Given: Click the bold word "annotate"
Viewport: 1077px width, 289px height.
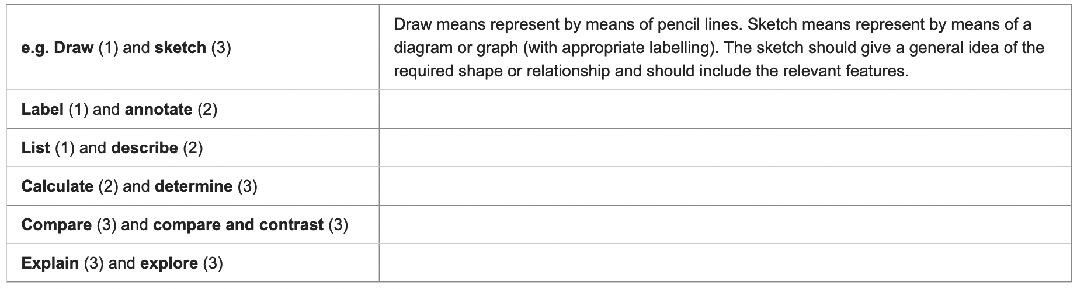Looking at the screenshot, I should pos(158,110).
